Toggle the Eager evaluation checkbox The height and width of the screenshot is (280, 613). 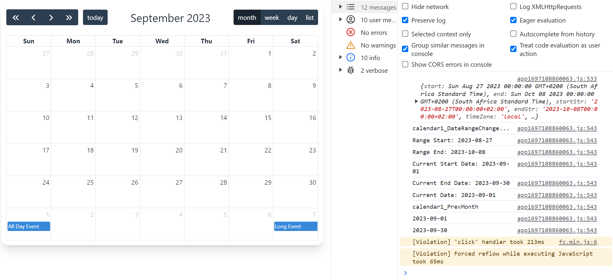513,20
